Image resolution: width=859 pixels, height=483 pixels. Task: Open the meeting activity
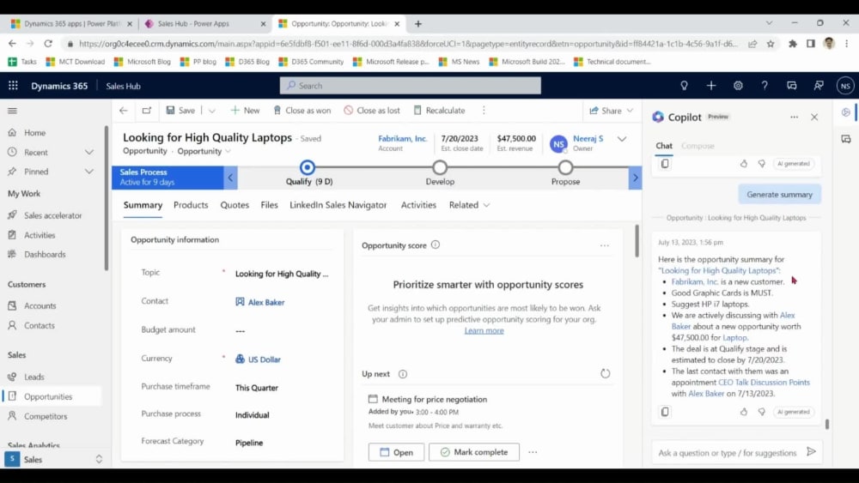click(395, 452)
